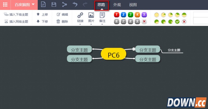The width and height of the screenshot is (208, 109).
Task: Open the 百度脑图 dropdown menu
Action: point(24,5)
